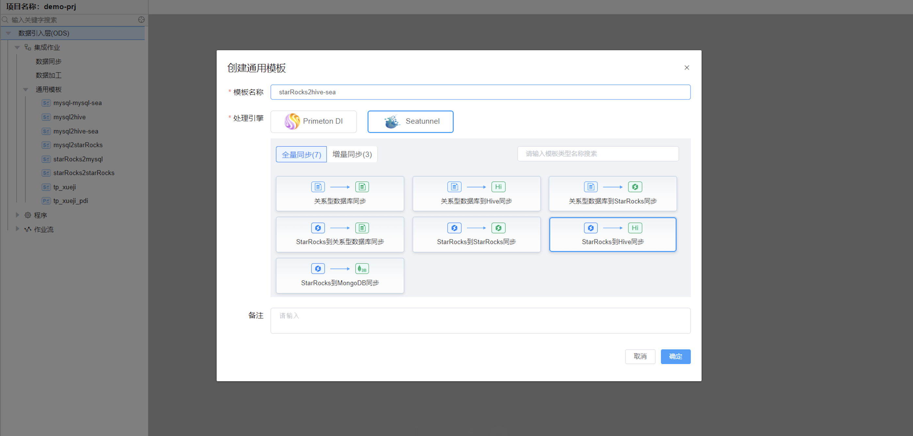
Task: Focus the template type search field
Action: [x=598, y=154]
